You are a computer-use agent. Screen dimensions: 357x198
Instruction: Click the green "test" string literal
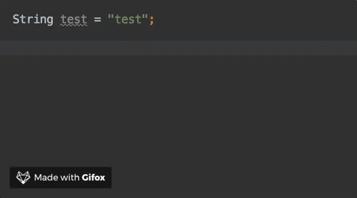point(128,20)
